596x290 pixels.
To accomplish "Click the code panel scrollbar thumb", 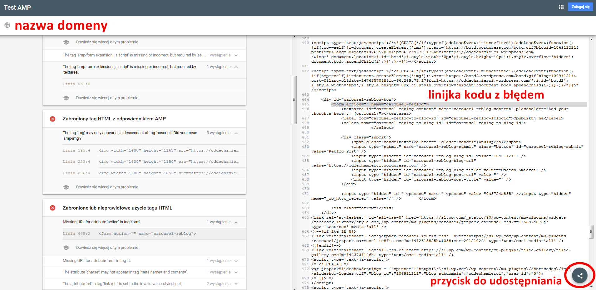I will point(591,232).
